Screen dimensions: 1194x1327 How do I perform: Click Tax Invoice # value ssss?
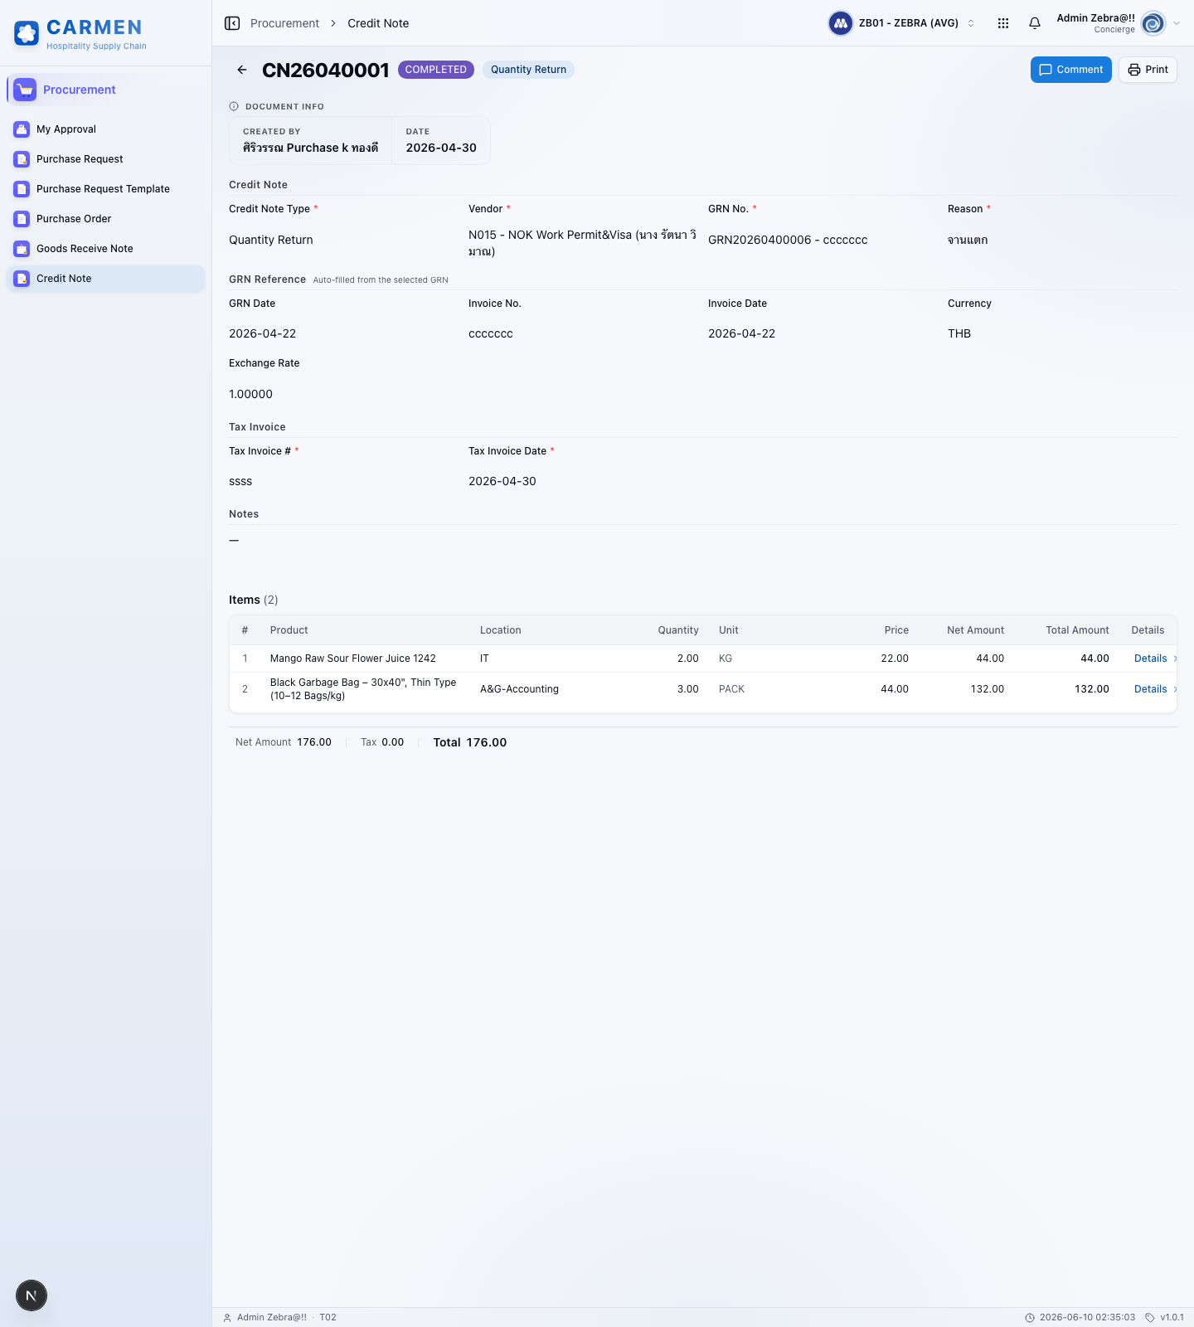pyautogui.click(x=240, y=481)
